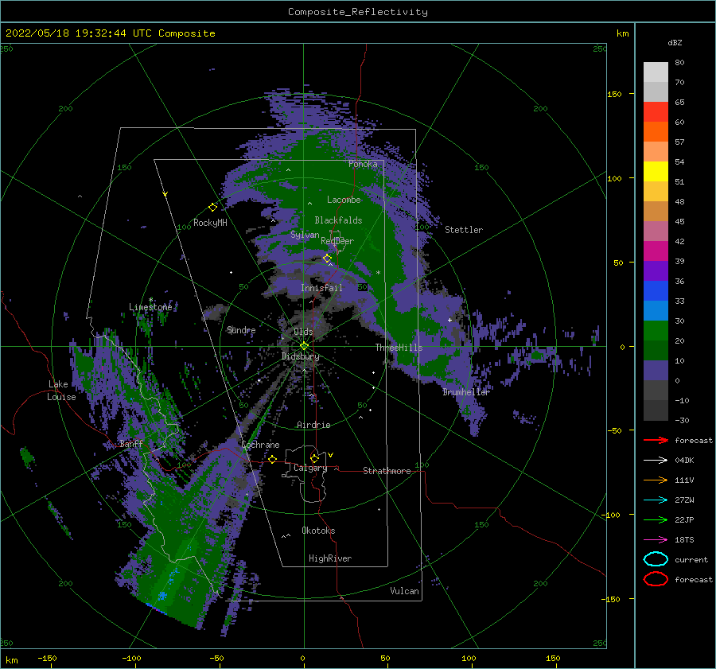Screen dimensions: 716x669
Task: Click the Composite_Reflectivity title
Action: [x=358, y=12]
